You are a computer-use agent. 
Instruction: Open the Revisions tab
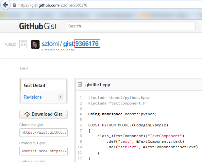43,97
